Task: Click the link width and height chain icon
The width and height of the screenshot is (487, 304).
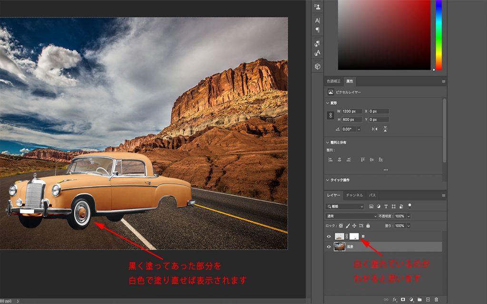Action: (331, 115)
